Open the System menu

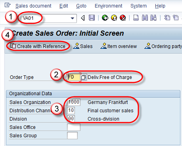tap(138, 6)
